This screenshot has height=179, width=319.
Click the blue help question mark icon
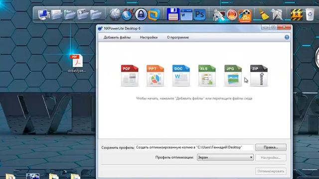pos(287,37)
